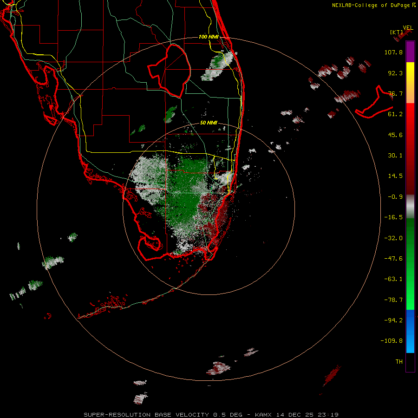The width and height of the screenshot is (418, 418).
Task: Click the NEXLAB-College of DuPage header text
Action: click(374, 5)
